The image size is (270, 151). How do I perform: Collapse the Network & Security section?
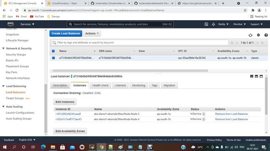point(3,49)
